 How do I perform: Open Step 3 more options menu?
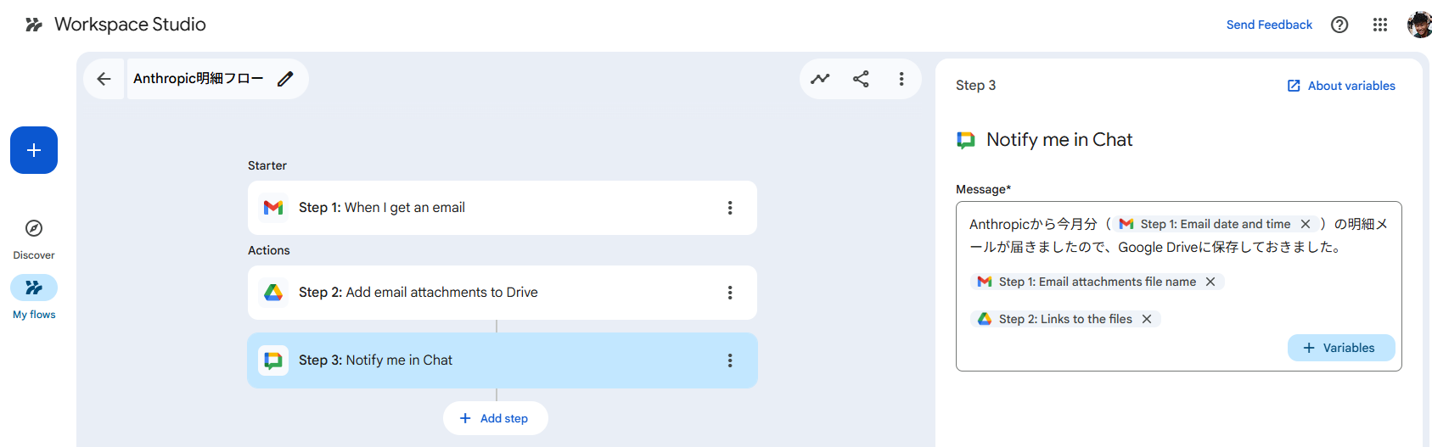tap(730, 360)
